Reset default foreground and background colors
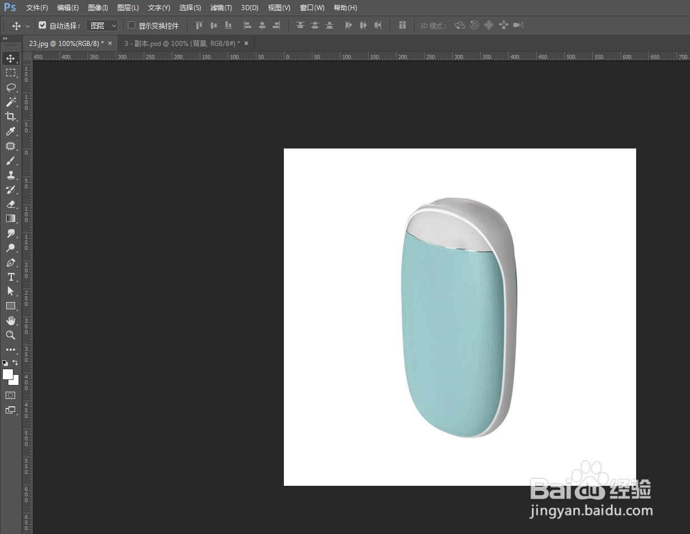Viewport: 690px width, 534px height. [x=5, y=363]
